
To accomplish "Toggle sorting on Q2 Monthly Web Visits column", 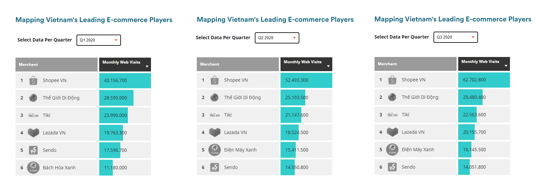I will 328,66.
